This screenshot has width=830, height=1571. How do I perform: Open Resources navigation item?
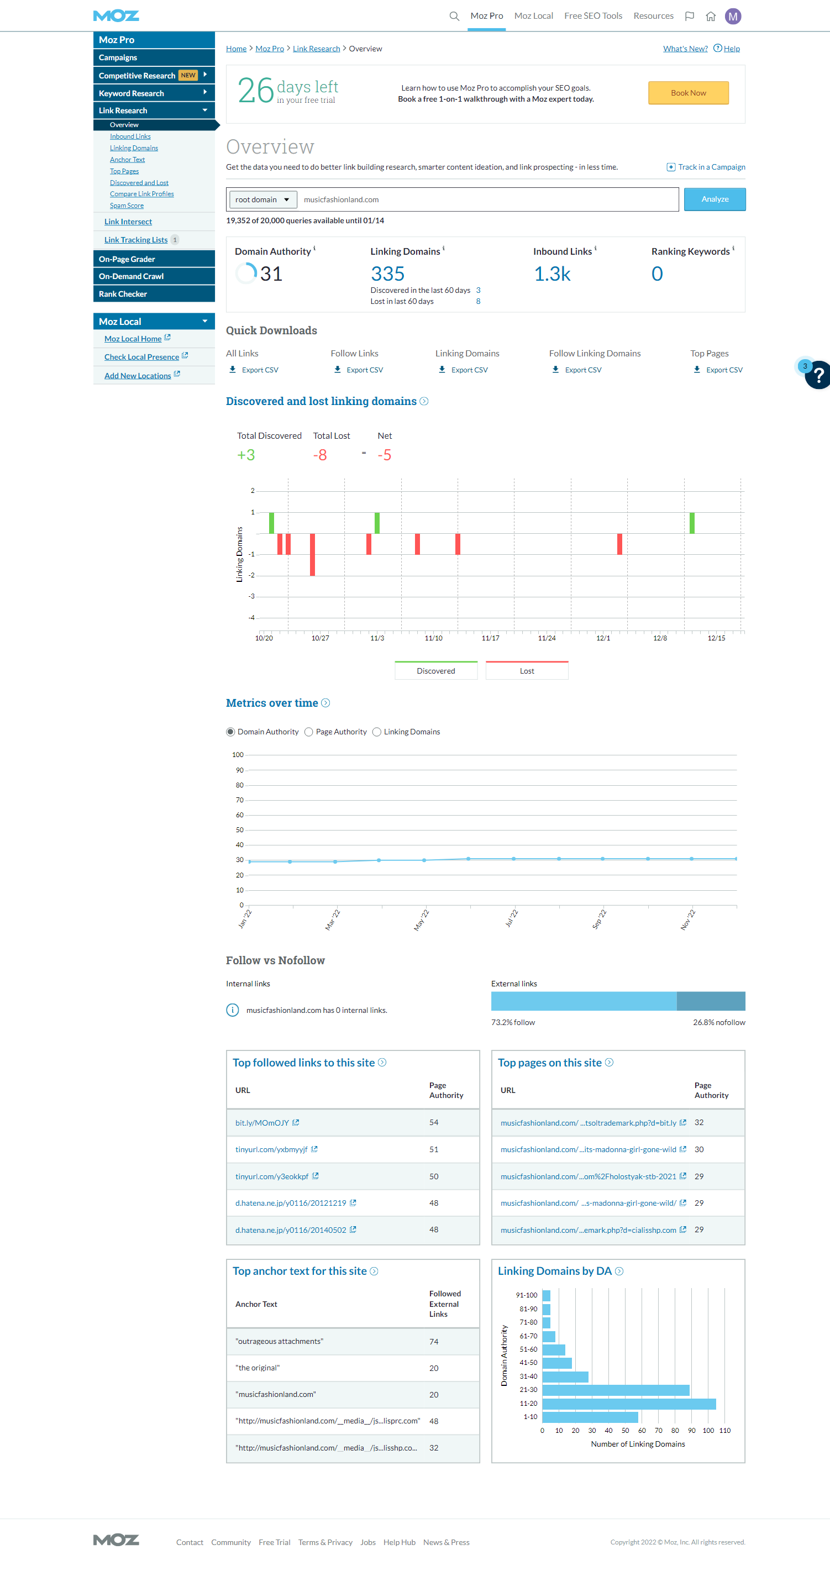coord(653,16)
